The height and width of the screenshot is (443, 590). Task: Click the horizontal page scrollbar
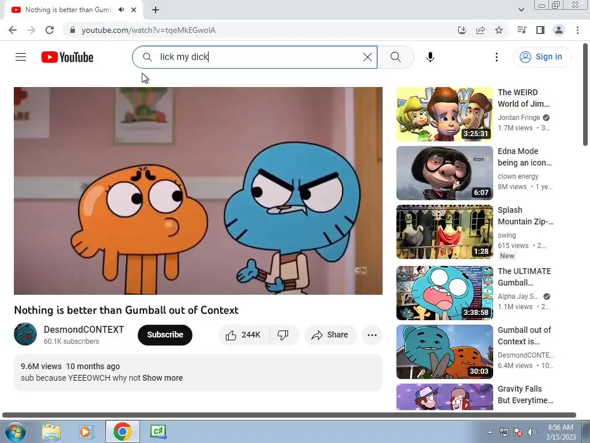[289, 415]
